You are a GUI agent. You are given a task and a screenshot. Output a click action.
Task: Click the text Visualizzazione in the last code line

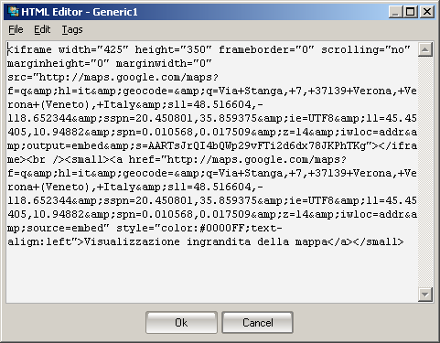click(132, 241)
